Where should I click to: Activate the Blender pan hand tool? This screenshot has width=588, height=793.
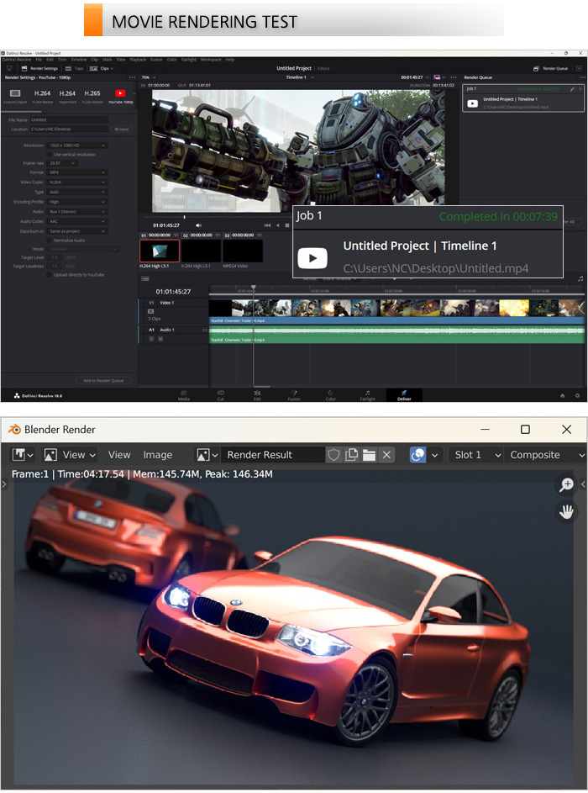point(567,511)
